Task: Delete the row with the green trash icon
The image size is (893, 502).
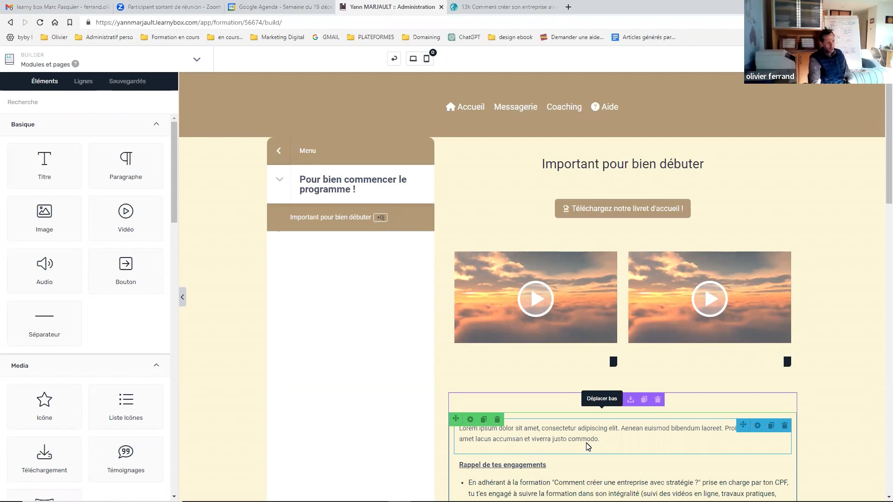Action: tap(497, 419)
